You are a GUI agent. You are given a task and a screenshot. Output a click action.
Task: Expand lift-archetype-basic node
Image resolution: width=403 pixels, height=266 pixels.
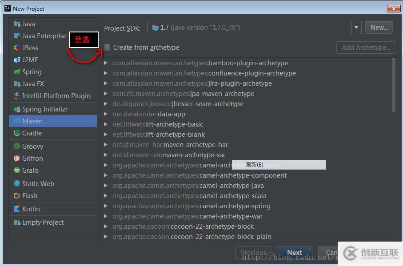(x=106, y=124)
